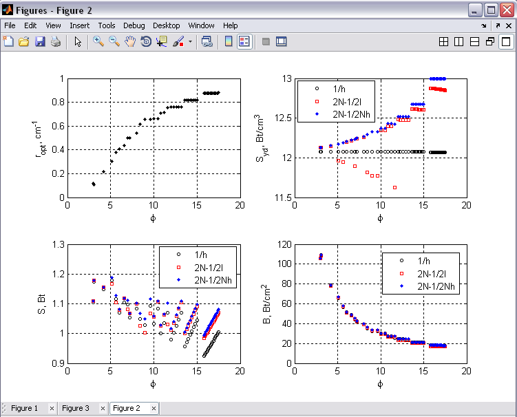The width and height of the screenshot is (517, 417).
Task: Open the Tools menu
Action: (107, 25)
